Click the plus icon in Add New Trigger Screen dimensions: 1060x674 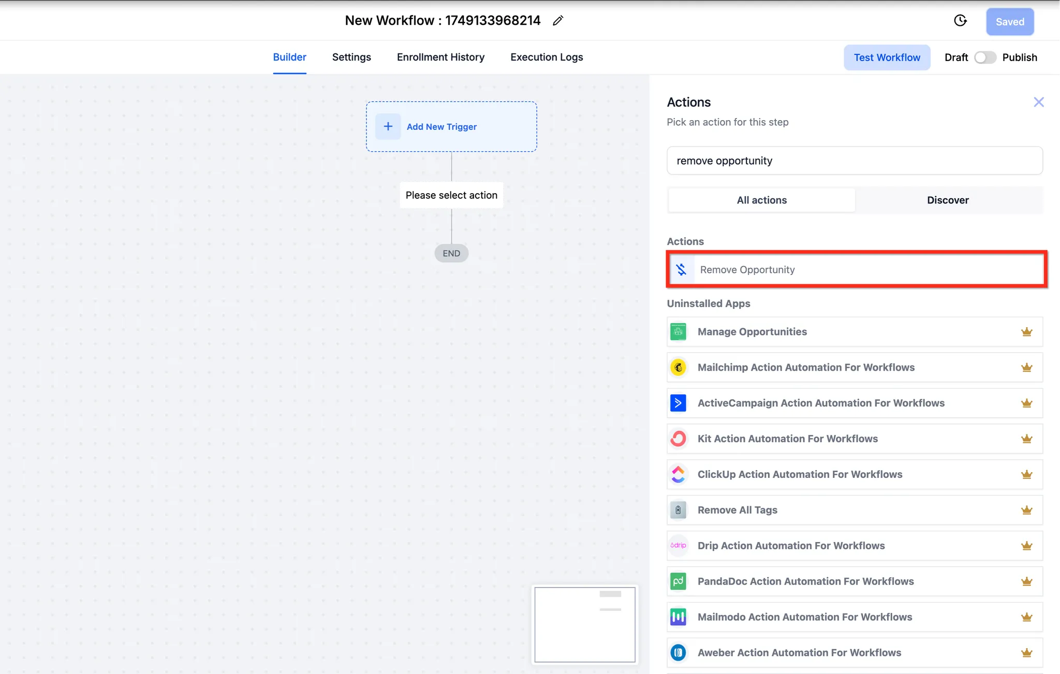tap(388, 126)
